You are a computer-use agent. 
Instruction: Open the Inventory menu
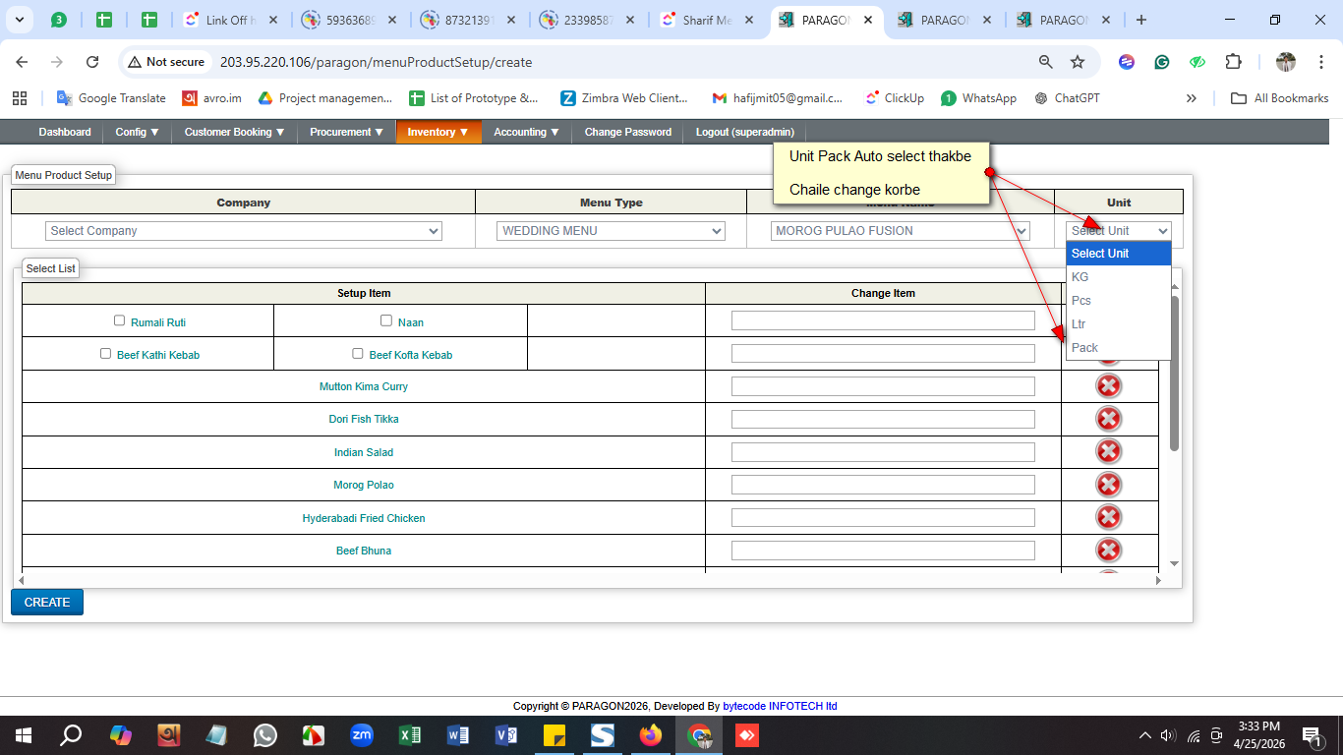tap(438, 132)
